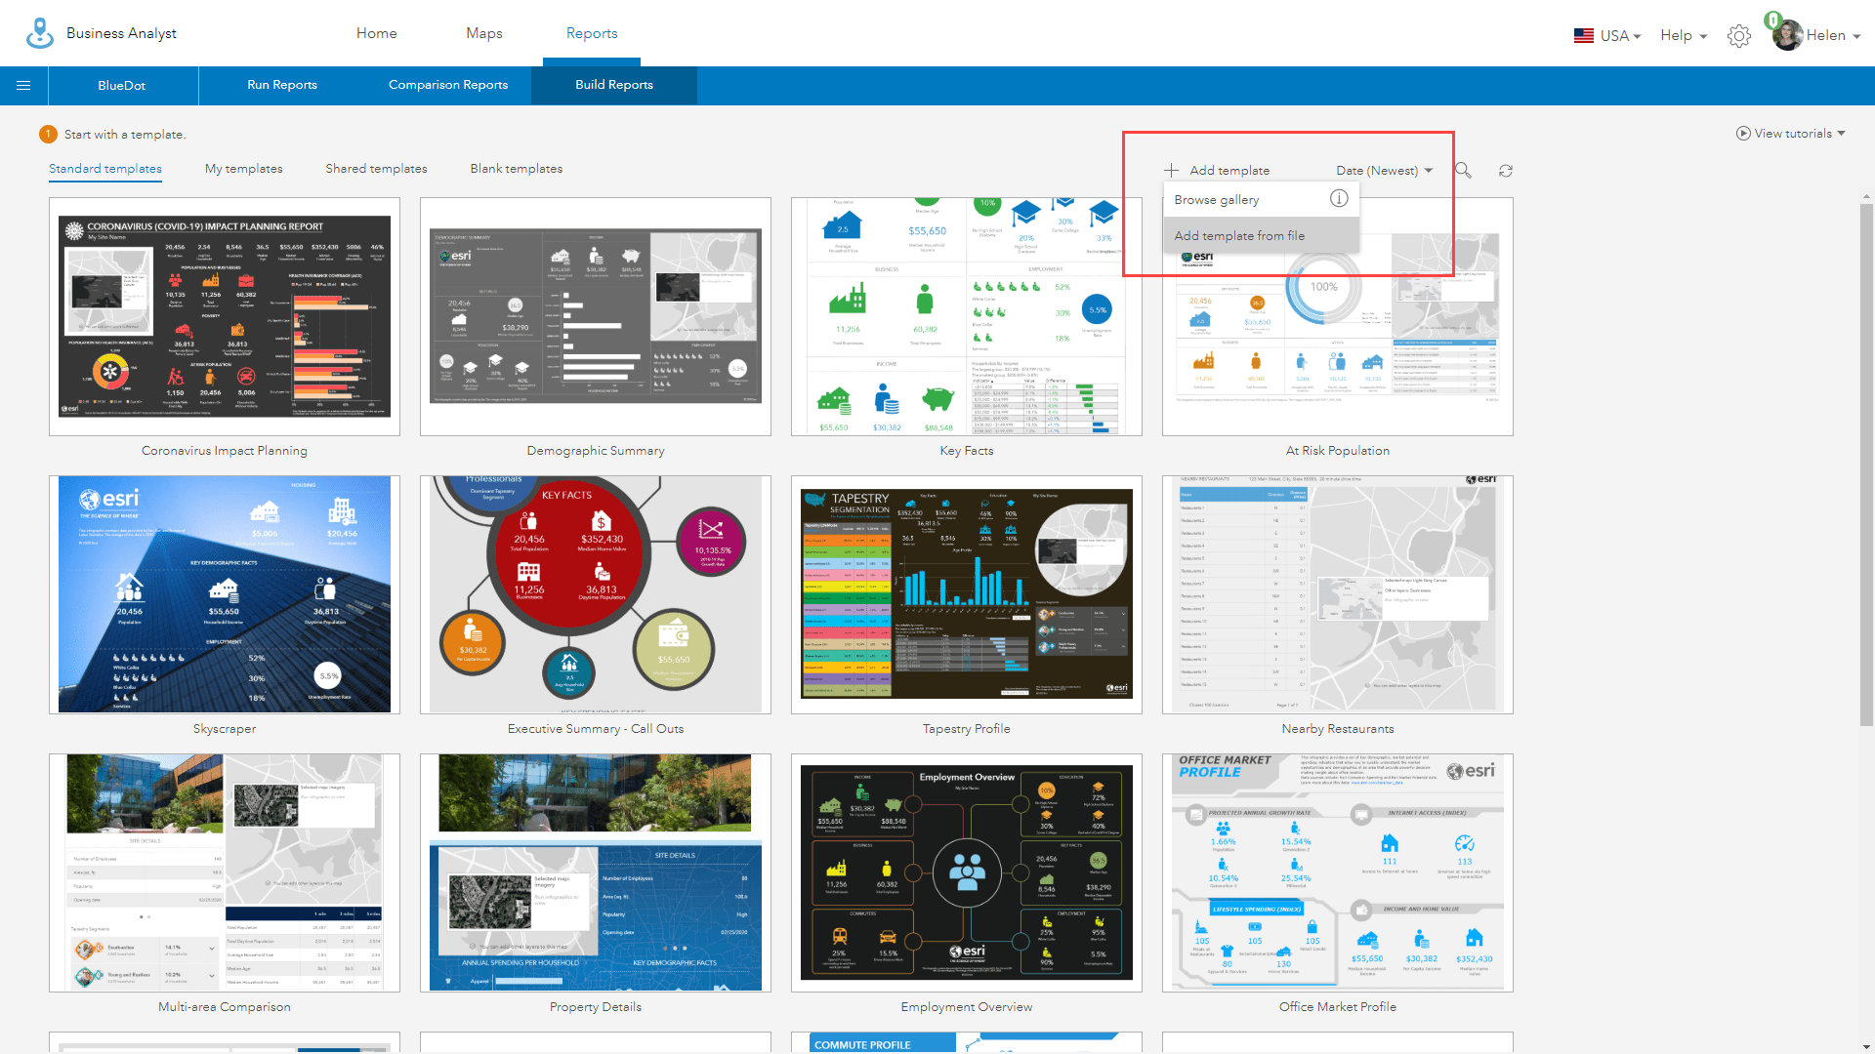Click the settings gear icon
The width and height of the screenshot is (1875, 1054).
click(1740, 35)
